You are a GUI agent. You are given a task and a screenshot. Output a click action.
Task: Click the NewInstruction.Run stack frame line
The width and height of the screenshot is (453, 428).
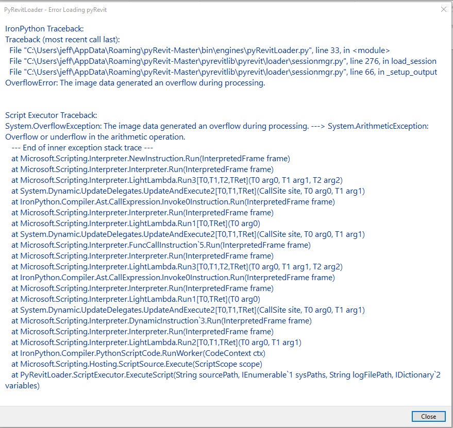tap(149, 158)
